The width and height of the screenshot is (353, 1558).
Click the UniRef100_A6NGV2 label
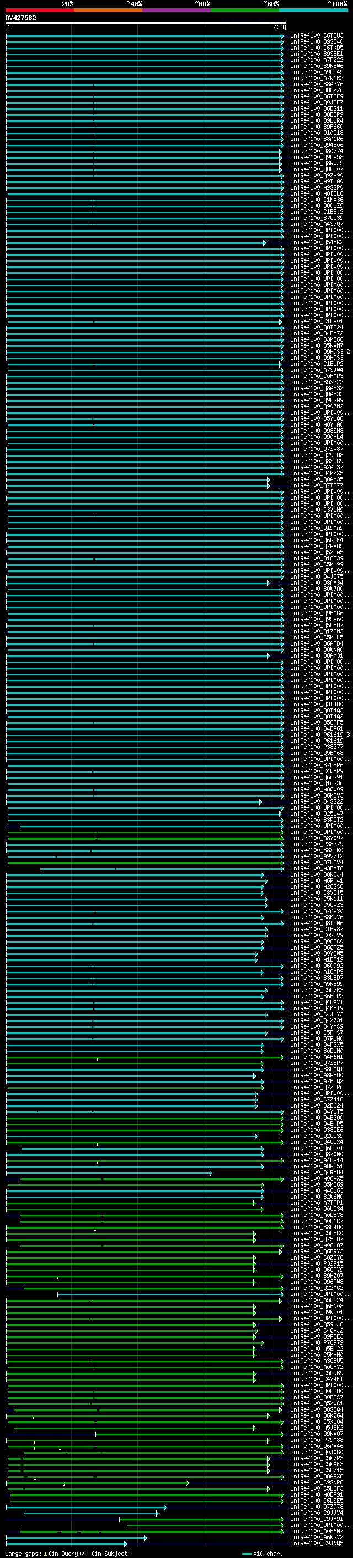coord(317,1538)
